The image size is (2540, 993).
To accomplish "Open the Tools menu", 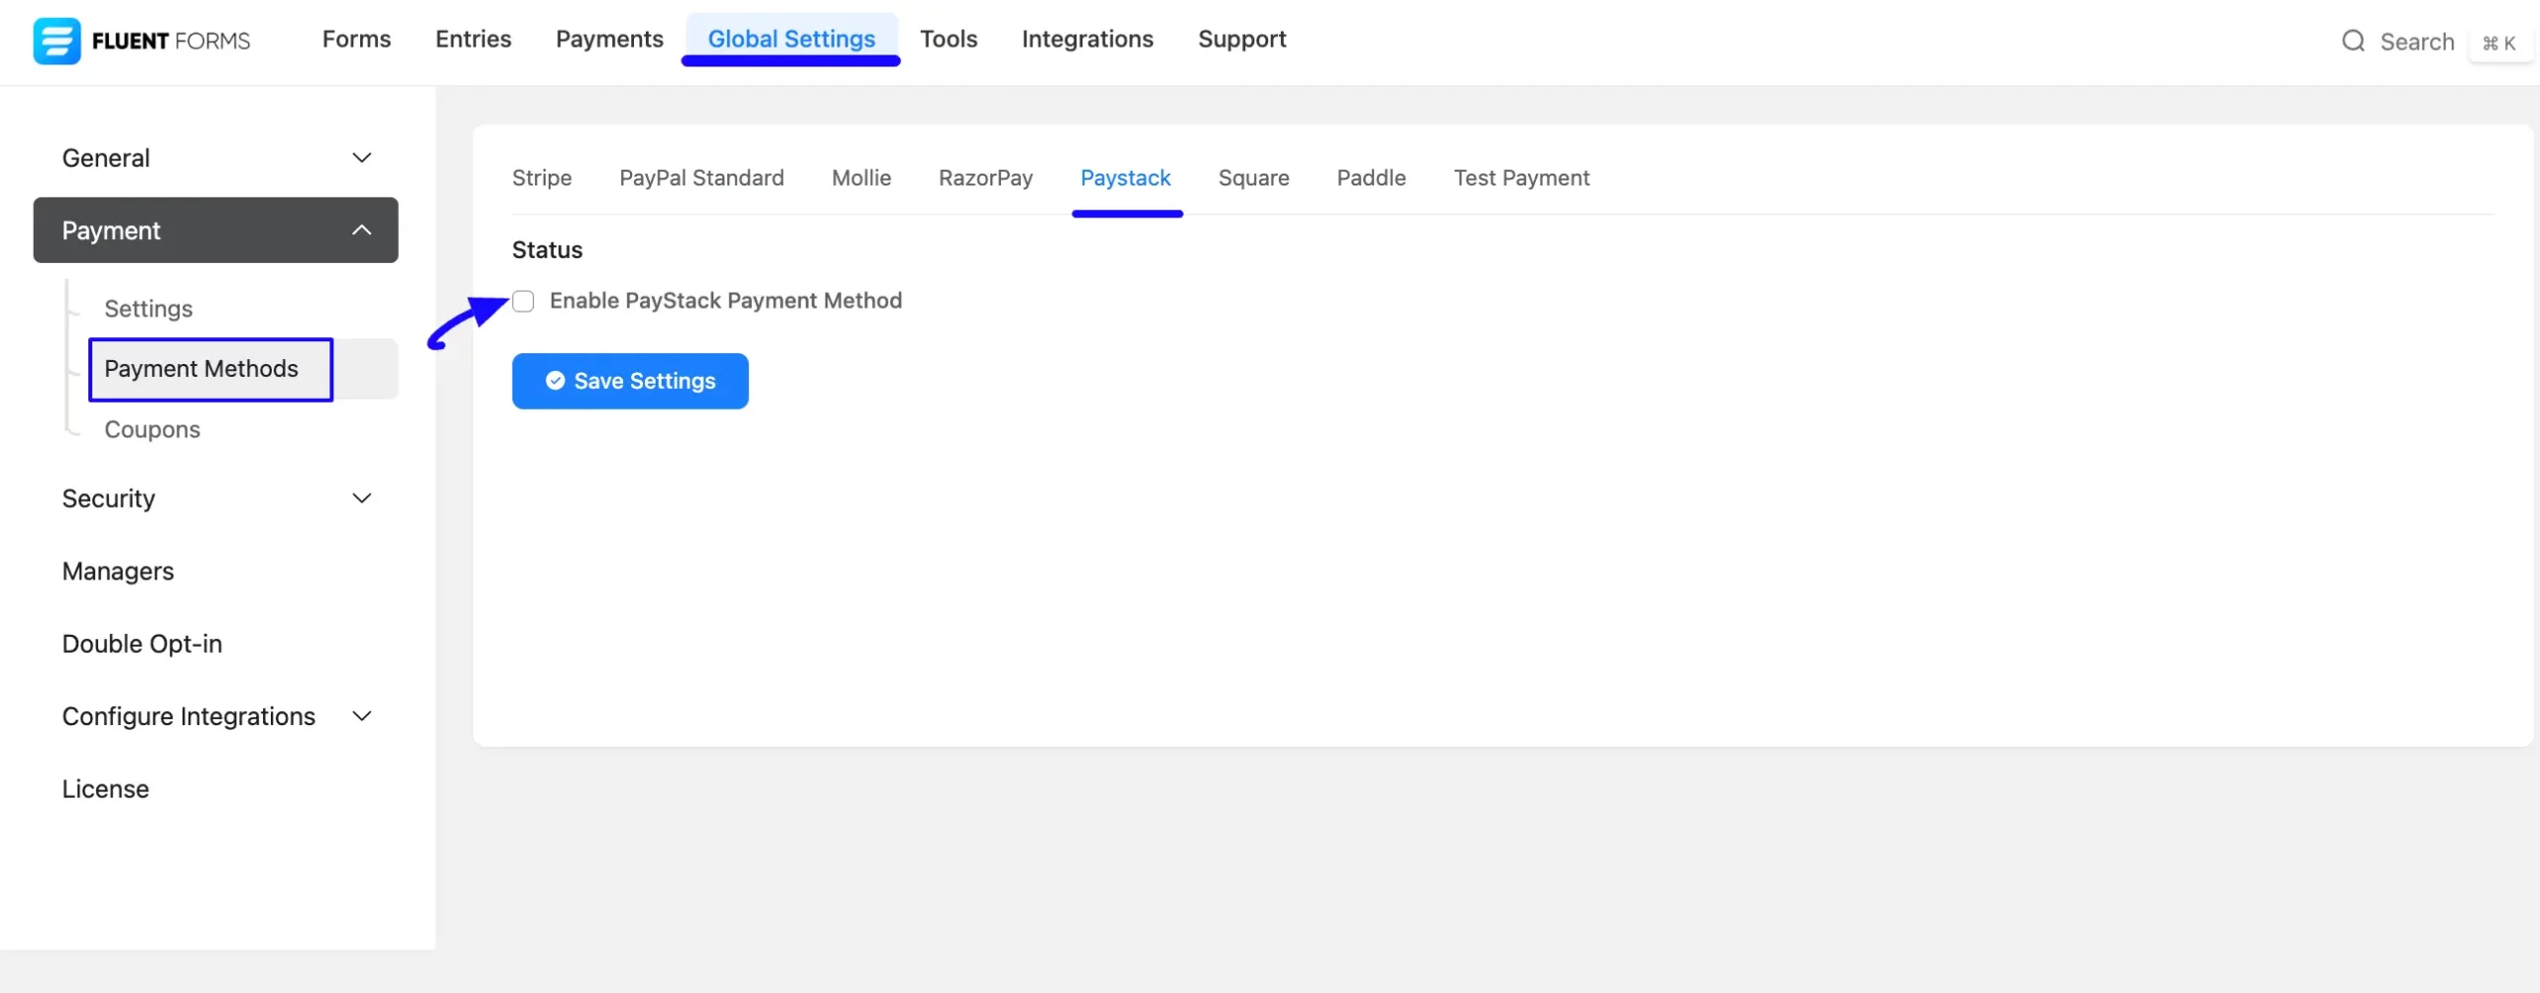I will tap(949, 39).
